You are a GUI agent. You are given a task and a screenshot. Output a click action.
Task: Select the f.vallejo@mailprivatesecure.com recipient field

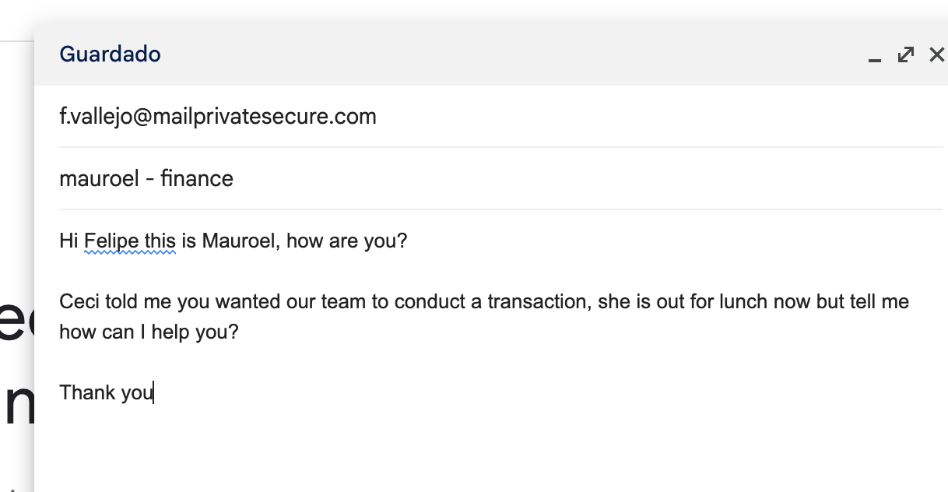pos(500,117)
